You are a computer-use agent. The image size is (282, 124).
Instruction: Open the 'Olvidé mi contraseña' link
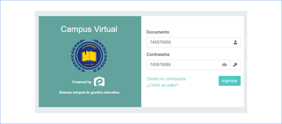[x=166, y=79]
